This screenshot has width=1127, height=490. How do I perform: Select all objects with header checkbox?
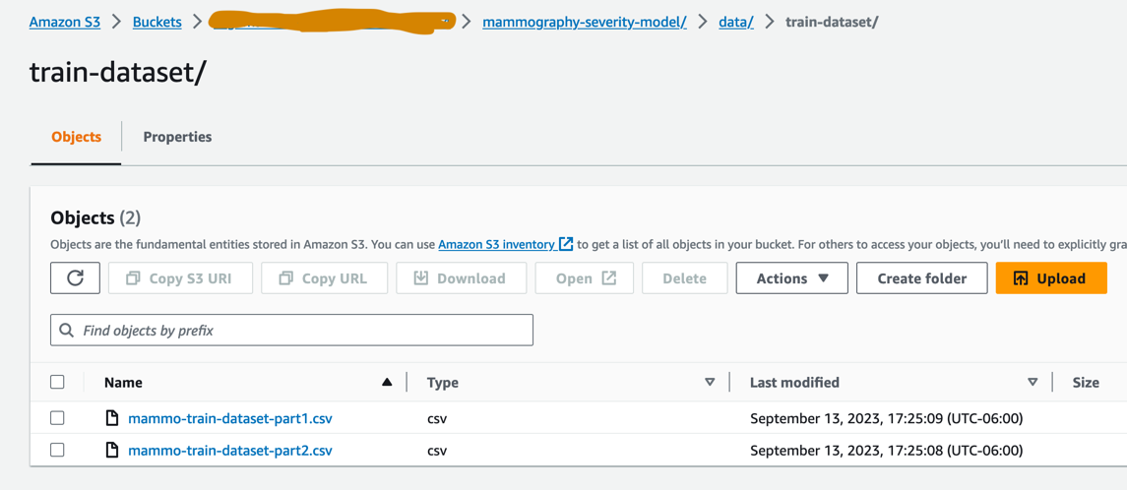[x=58, y=382]
